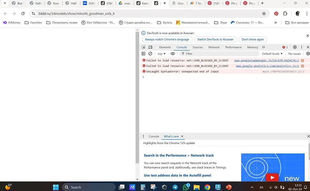
Task: Click Switch DevTools to Russian
Action: coord(215,39)
